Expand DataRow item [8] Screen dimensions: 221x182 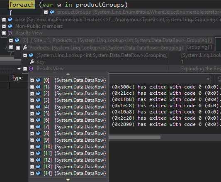[32, 133]
